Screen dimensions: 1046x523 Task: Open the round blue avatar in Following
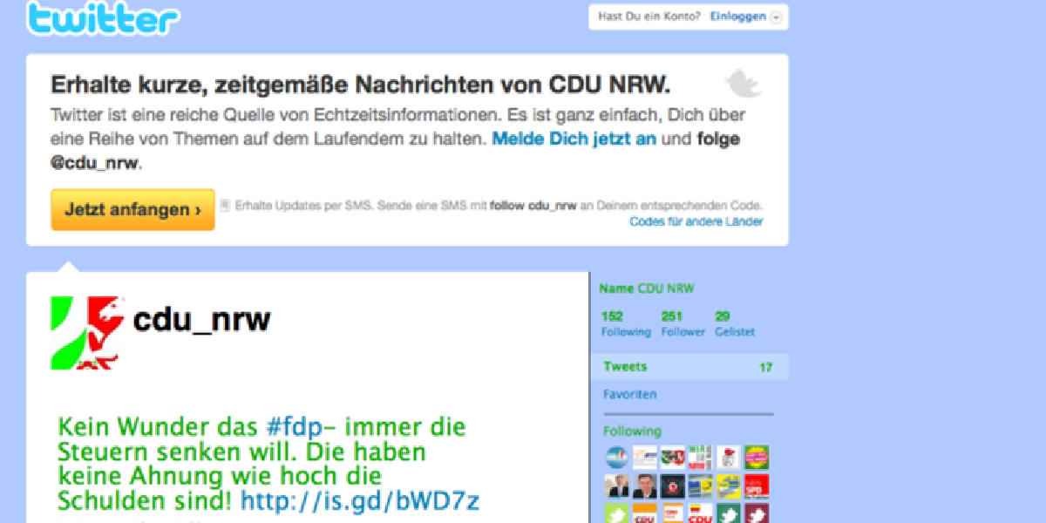616,458
